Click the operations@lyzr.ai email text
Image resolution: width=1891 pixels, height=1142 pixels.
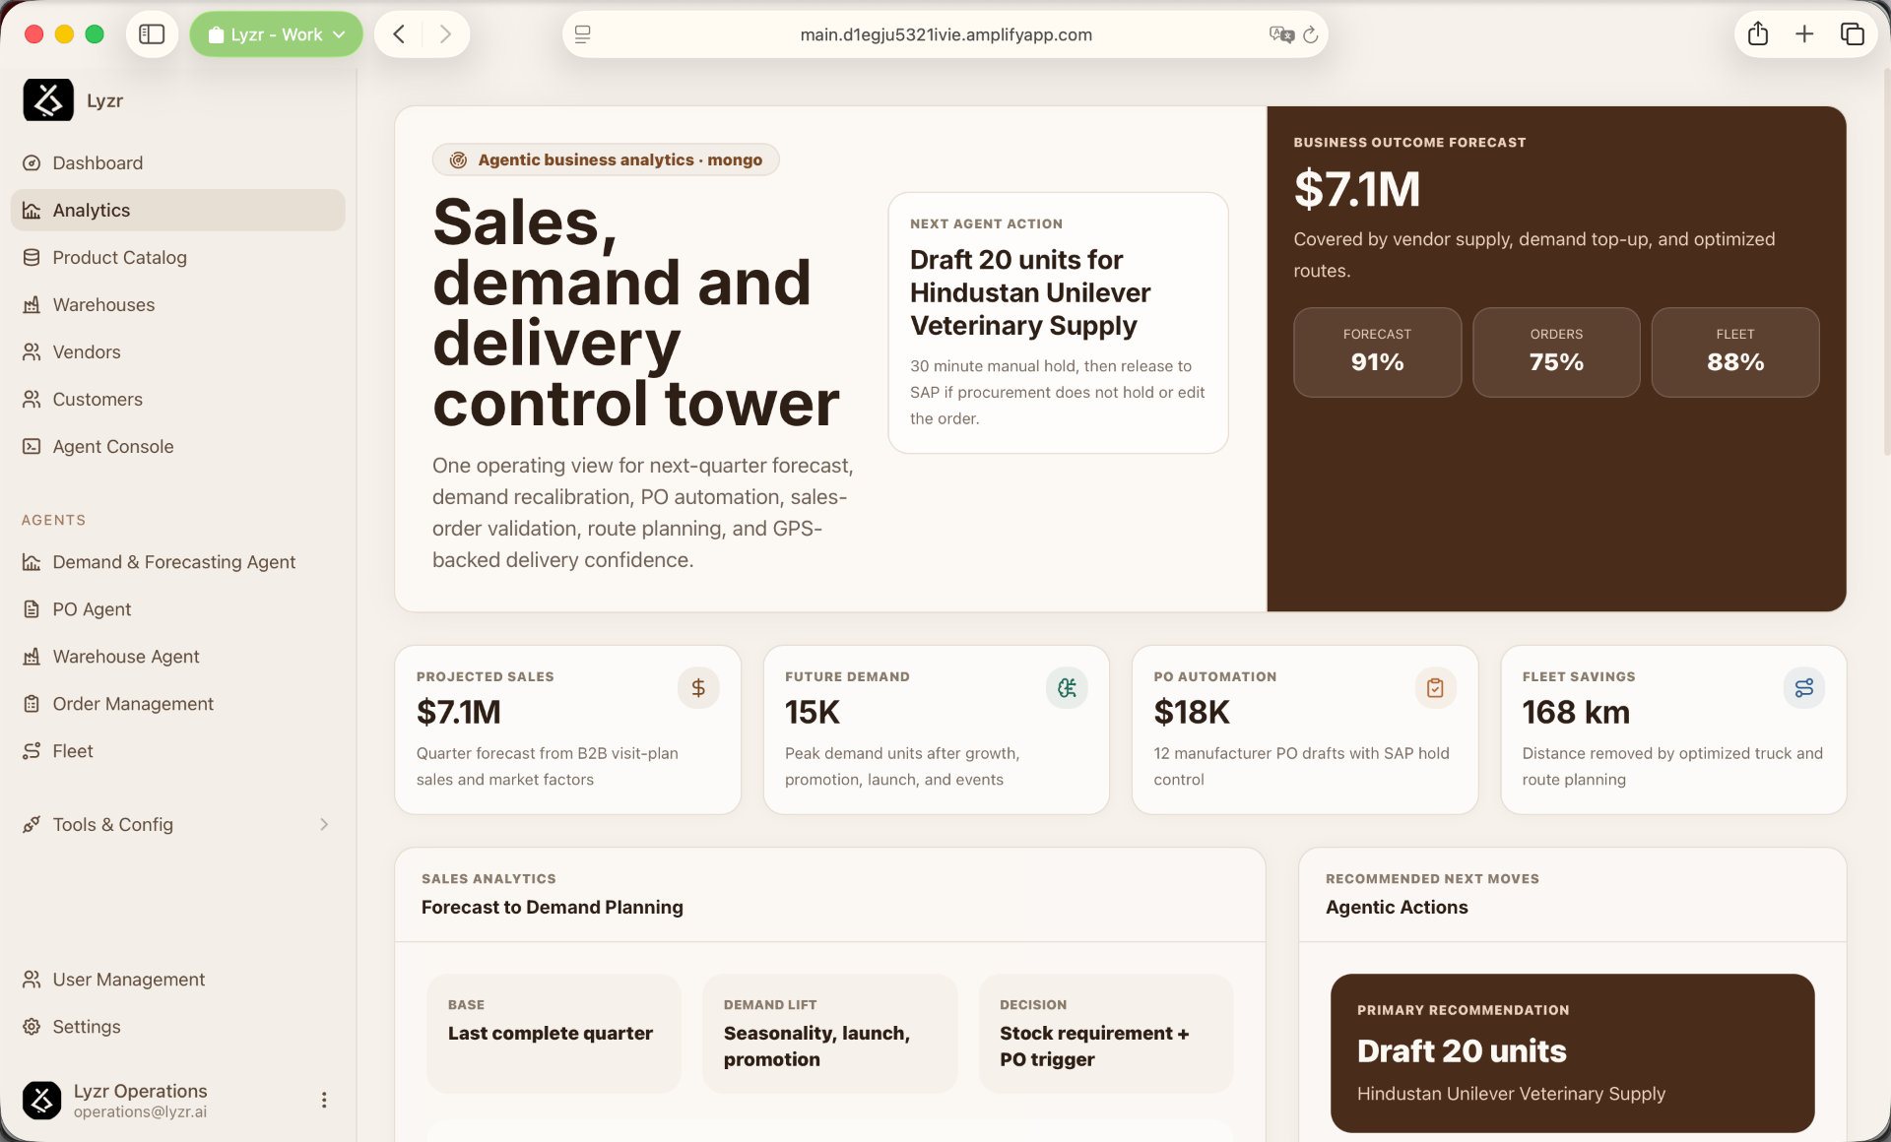pos(140,1112)
